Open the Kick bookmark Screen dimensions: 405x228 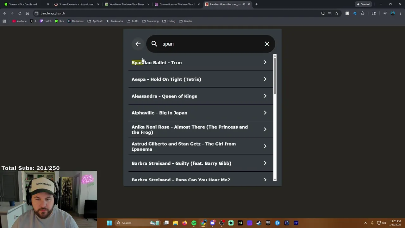point(59,21)
